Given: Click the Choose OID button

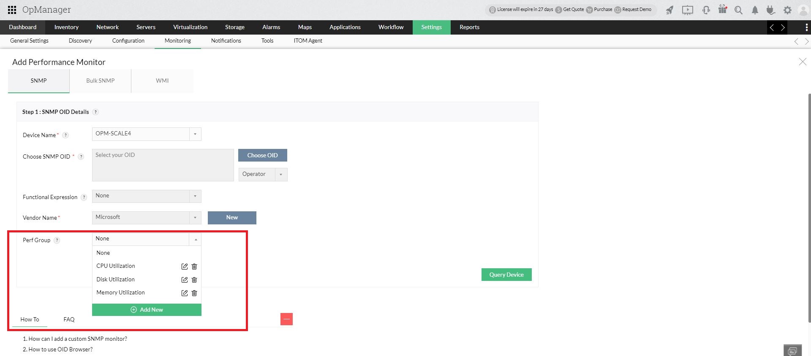Looking at the screenshot, I should 263,155.
